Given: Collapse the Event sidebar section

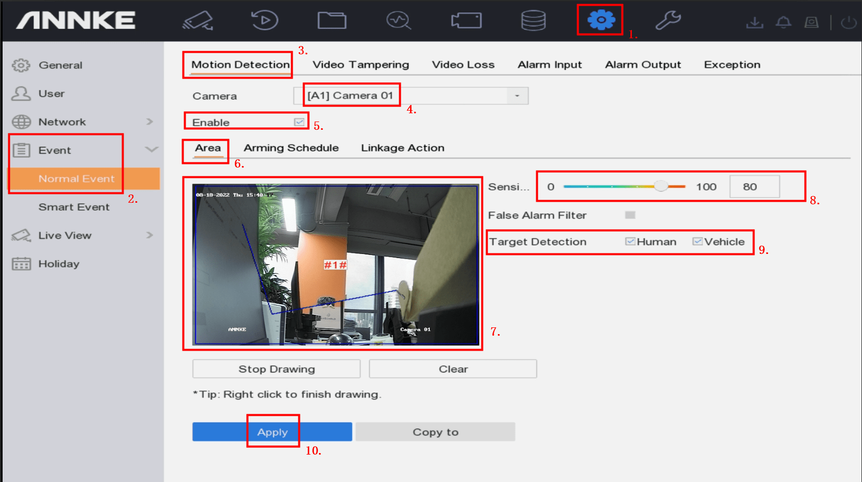Looking at the screenshot, I should click(x=150, y=149).
